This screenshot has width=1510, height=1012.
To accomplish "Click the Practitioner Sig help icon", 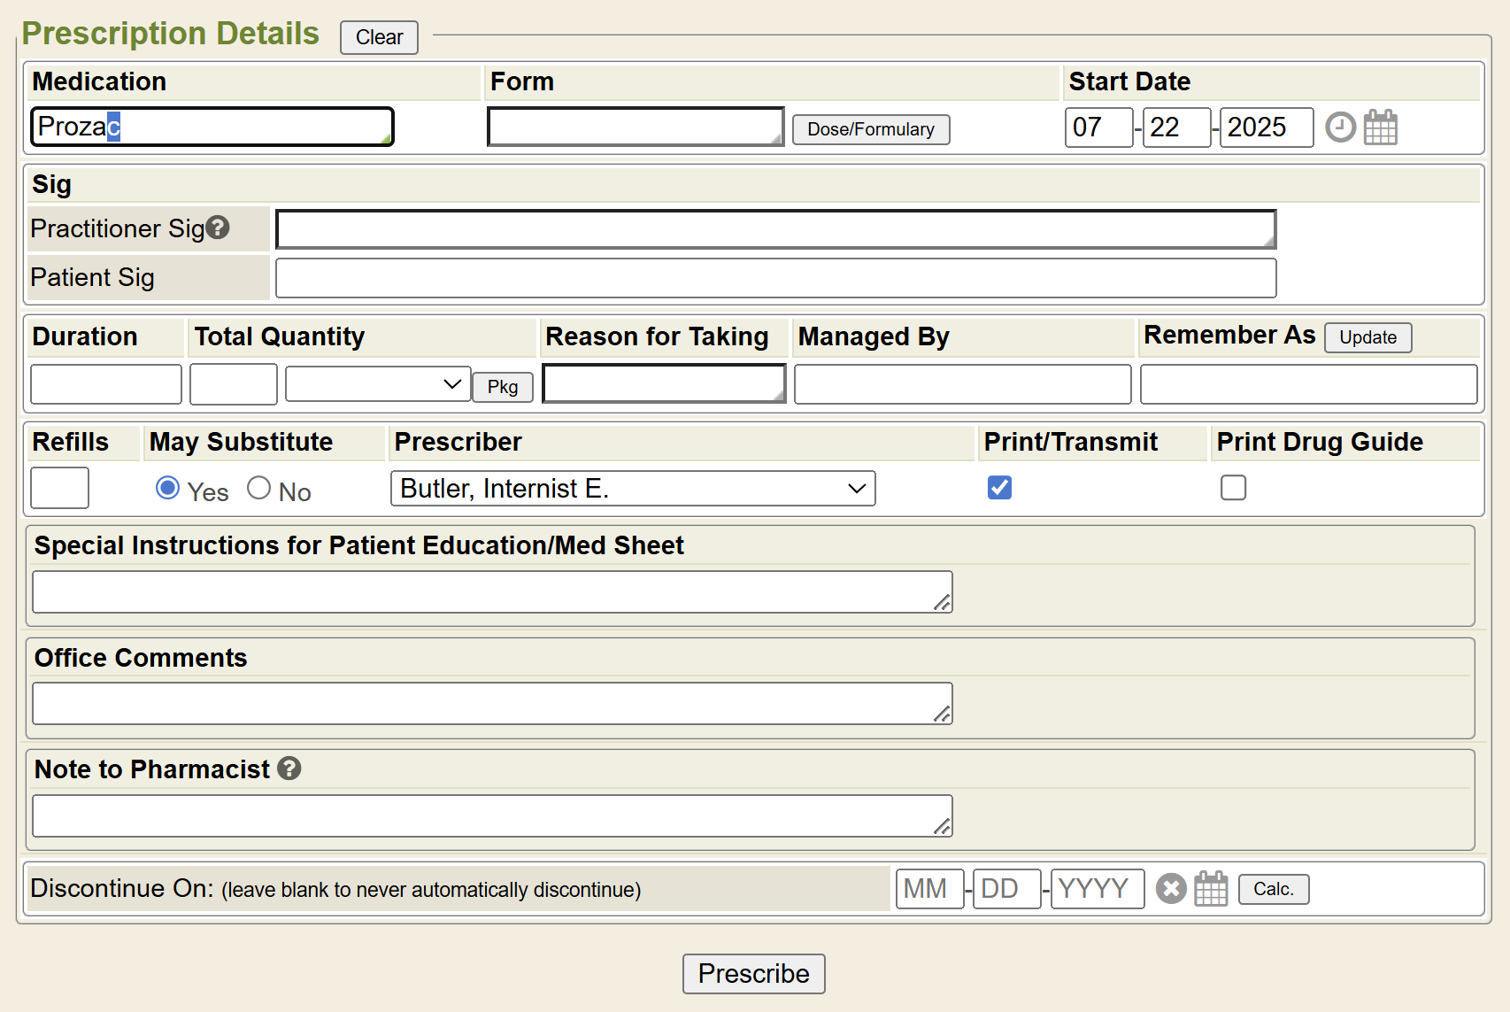I will (x=218, y=228).
